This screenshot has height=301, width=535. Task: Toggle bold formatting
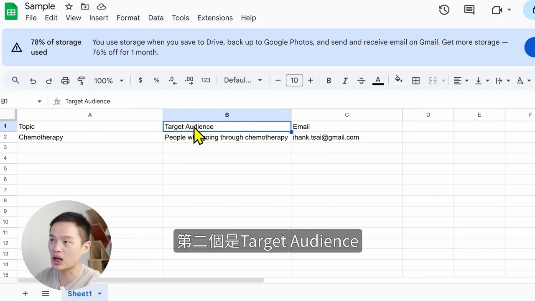click(x=329, y=81)
